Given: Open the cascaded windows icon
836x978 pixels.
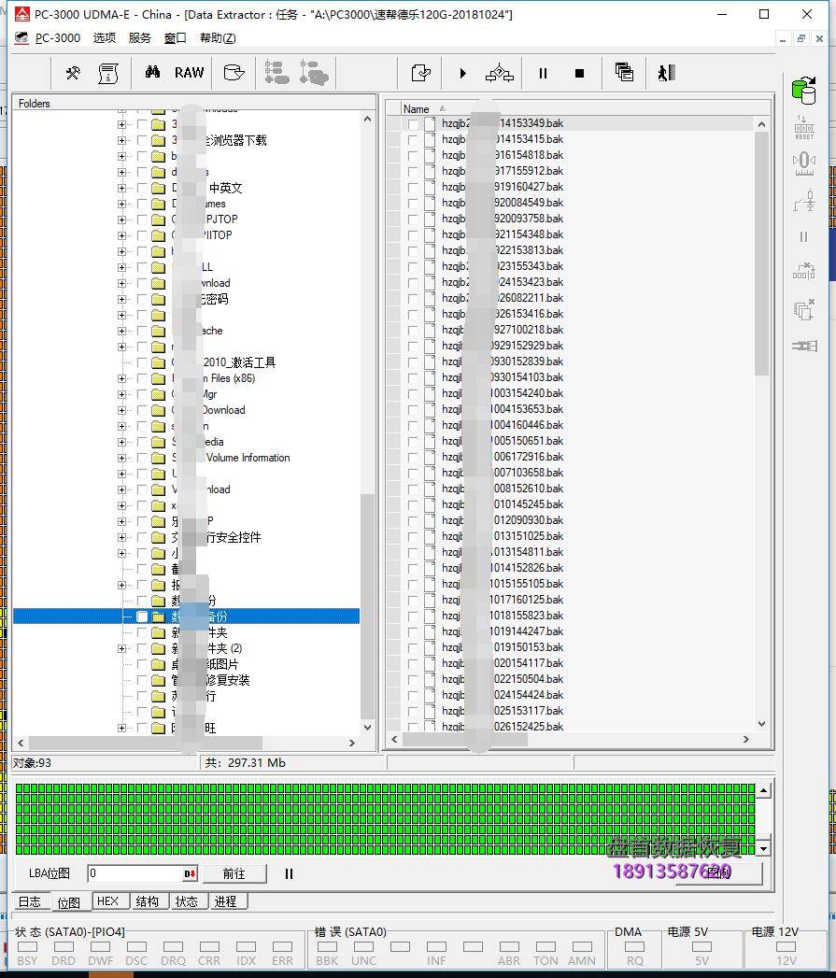Looking at the screenshot, I should (x=624, y=72).
